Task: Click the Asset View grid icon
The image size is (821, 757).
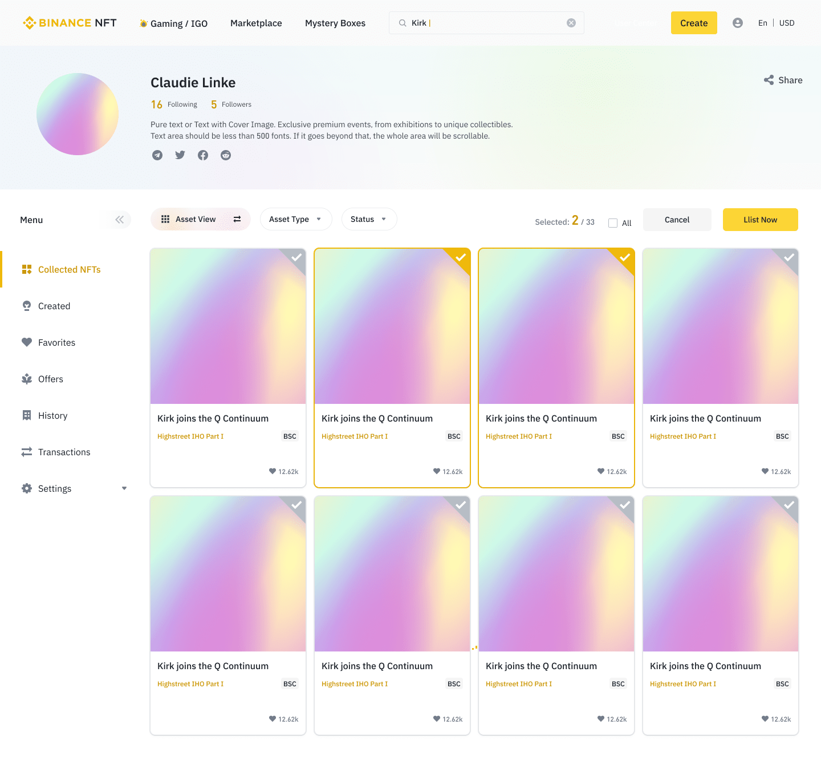Action: 165,219
